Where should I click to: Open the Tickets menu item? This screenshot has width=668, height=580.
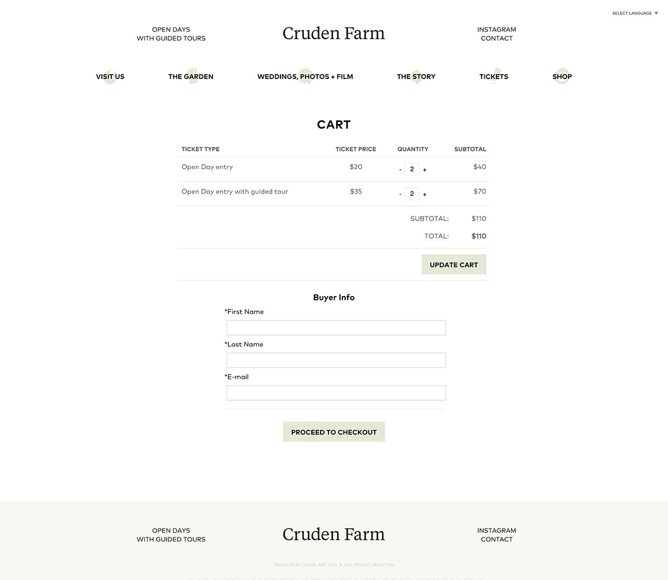tap(494, 77)
